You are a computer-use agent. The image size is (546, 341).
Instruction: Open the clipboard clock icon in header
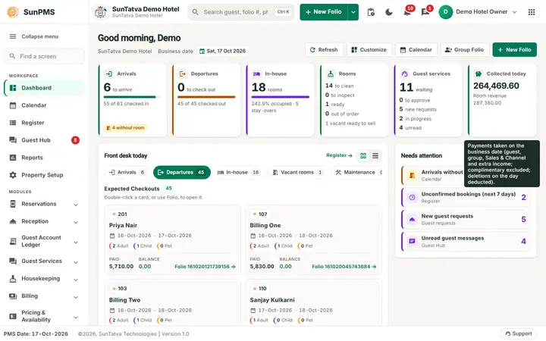371,12
